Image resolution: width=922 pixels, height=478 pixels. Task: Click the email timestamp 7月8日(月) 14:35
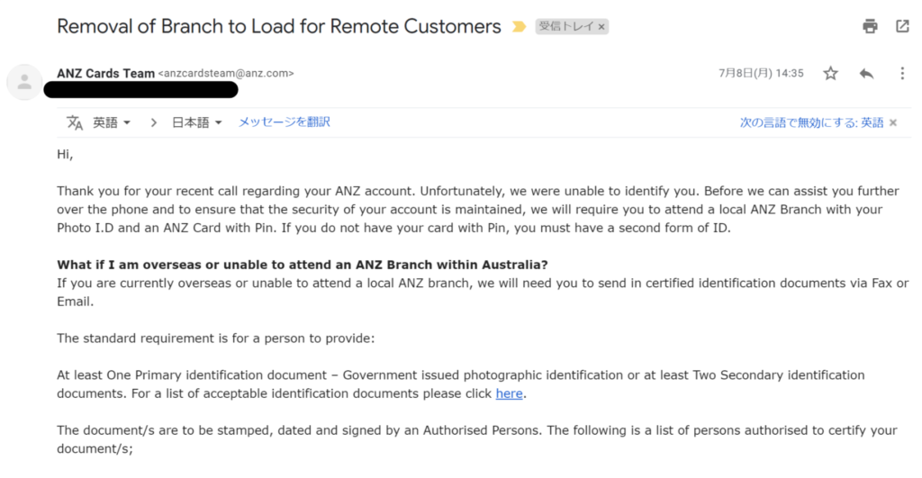pos(761,74)
